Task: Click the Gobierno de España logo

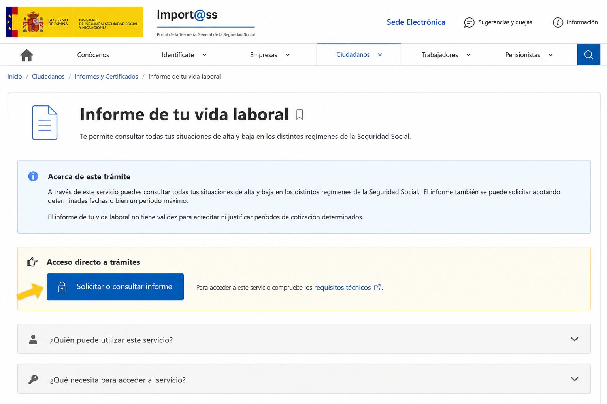Action: pyautogui.click(x=75, y=22)
